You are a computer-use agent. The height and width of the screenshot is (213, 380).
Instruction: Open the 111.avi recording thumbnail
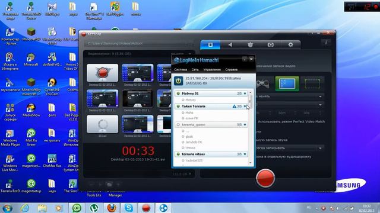pyautogui.click(x=103, y=124)
